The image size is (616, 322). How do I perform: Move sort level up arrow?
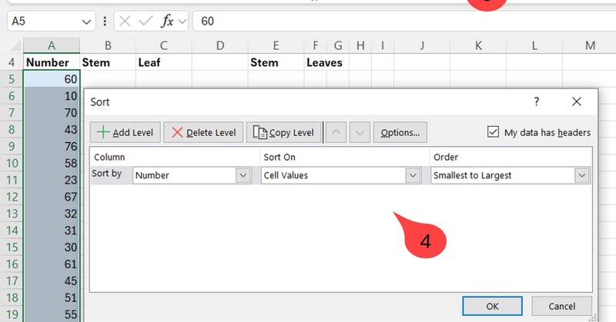tap(336, 132)
